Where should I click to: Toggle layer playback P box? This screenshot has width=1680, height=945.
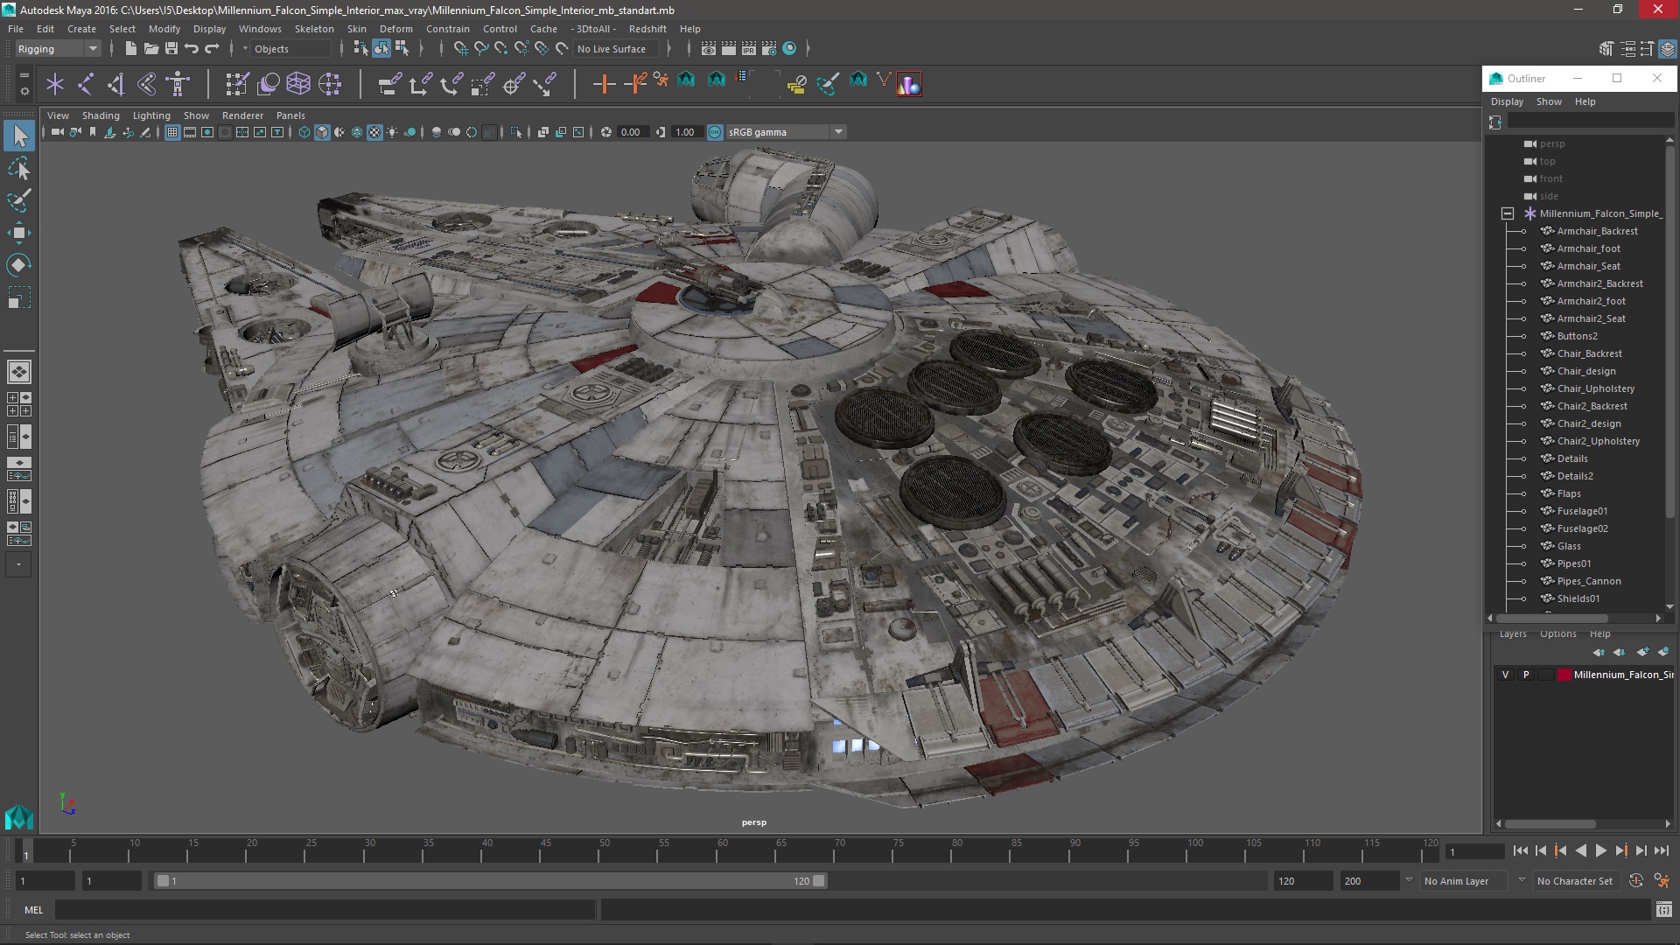click(x=1526, y=675)
